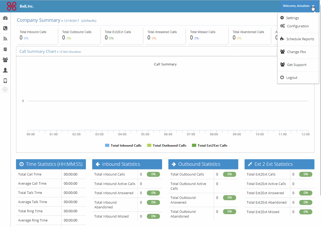Open the mobile device icon in sidebar
Screen dimensions: 321x227
[5, 81]
